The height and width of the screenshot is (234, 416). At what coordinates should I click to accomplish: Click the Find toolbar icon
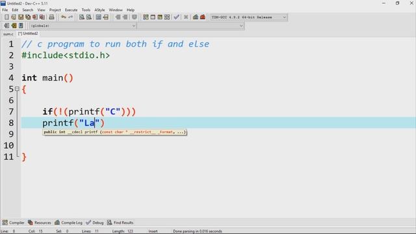pos(82,18)
